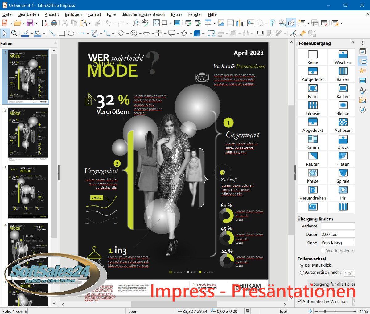Open the Klang dropdown
This screenshot has width=370, height=314.
(x=338, y=243)
